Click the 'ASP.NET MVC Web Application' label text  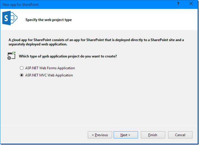coord(49,75)
